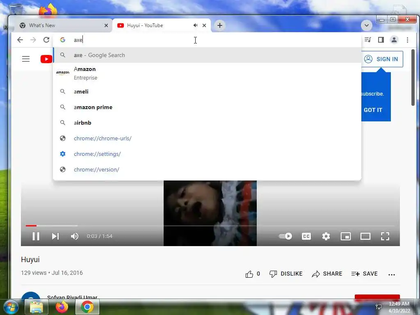Click the address bar containing axe

pyautogui.click(x=207, y=40)
